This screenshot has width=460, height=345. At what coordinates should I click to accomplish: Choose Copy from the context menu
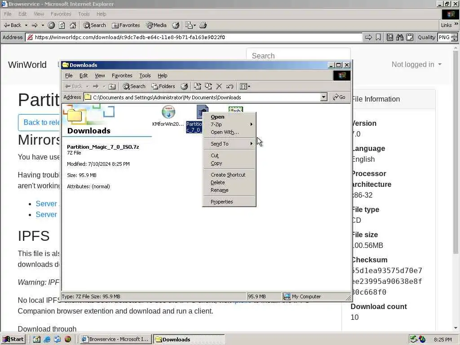coord(230,164)
